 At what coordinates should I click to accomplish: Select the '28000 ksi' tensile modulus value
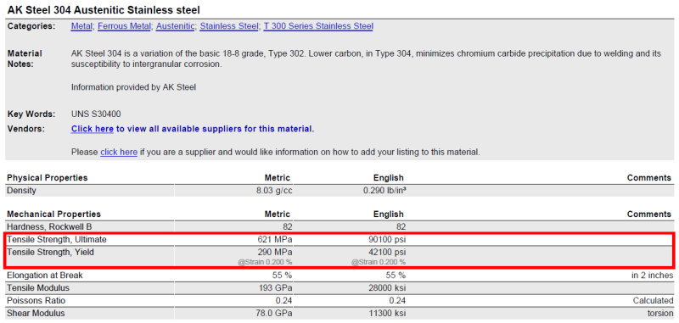386,287
